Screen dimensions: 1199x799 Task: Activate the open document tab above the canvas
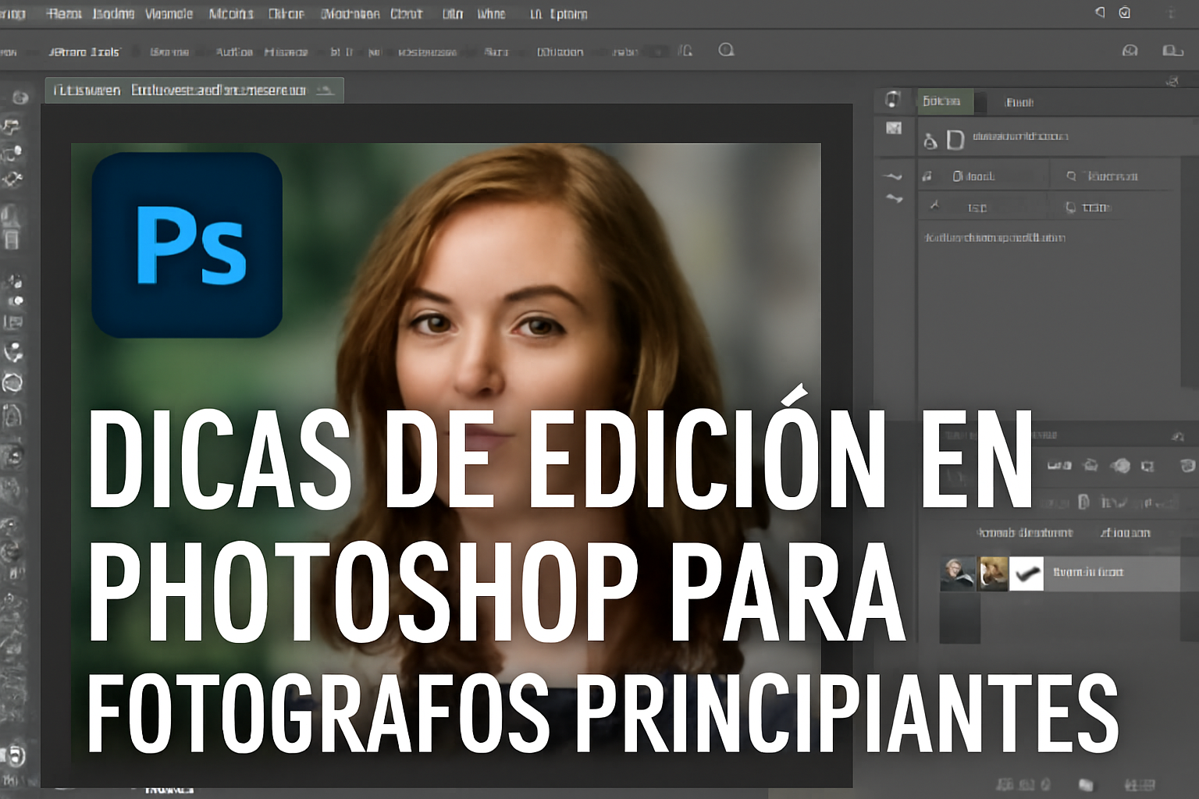pos(194,91)
